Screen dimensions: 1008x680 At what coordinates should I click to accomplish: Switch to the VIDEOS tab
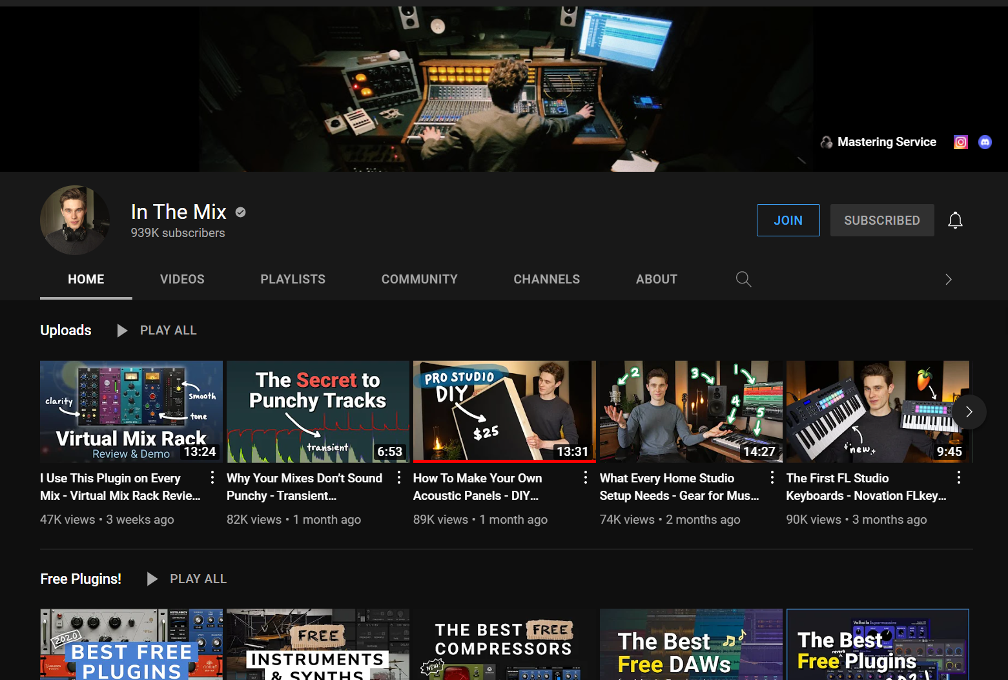(x=182, y=279)
